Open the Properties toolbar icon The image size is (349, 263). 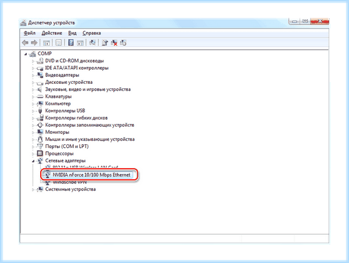[59, 42]
